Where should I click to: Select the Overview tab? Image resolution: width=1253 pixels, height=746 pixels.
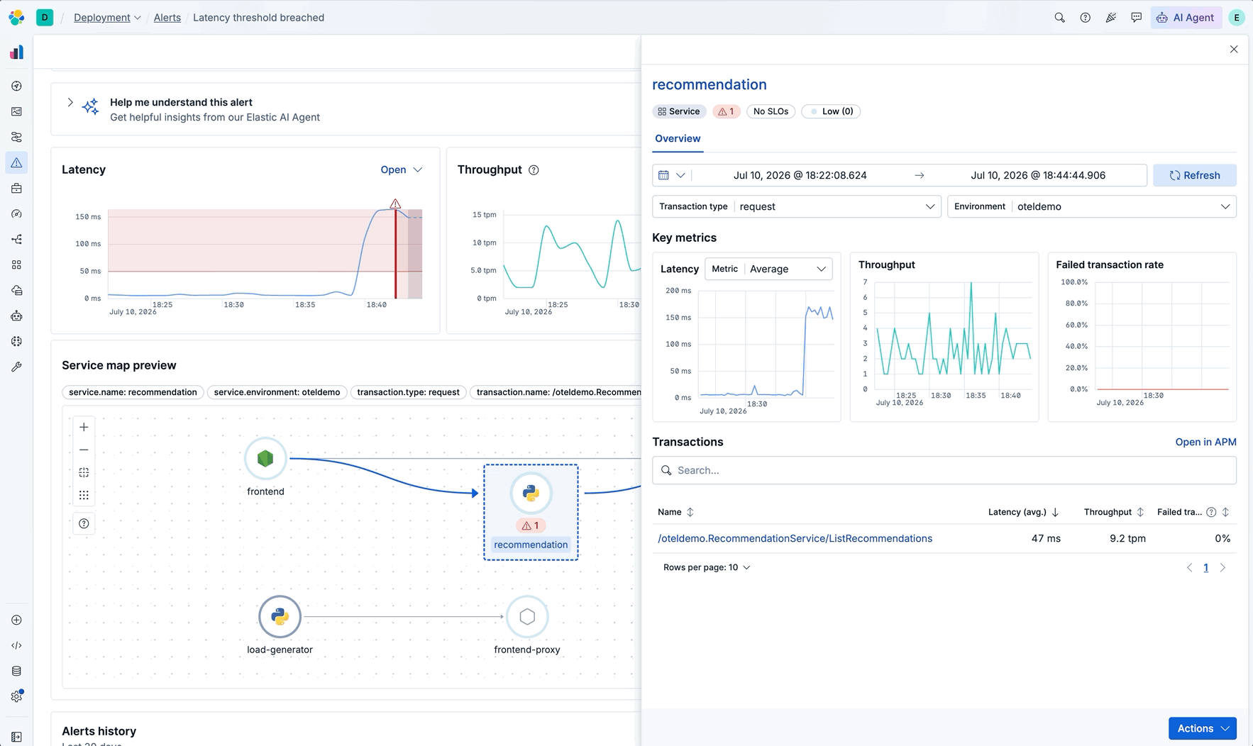(678, 138)
